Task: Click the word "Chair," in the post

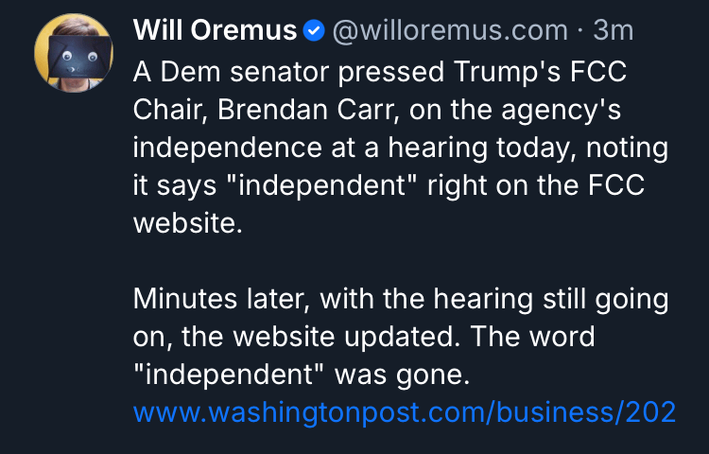Action: click(x=168, y=111)
